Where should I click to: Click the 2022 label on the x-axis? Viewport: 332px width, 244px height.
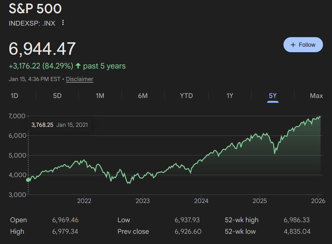tap(84, 201)
